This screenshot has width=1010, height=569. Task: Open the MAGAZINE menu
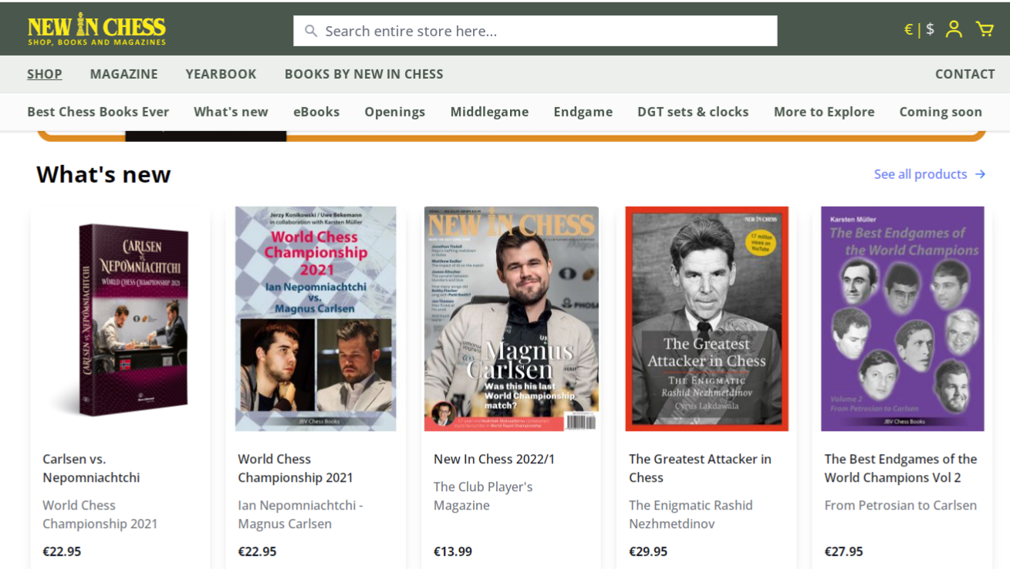pos(123,74)
